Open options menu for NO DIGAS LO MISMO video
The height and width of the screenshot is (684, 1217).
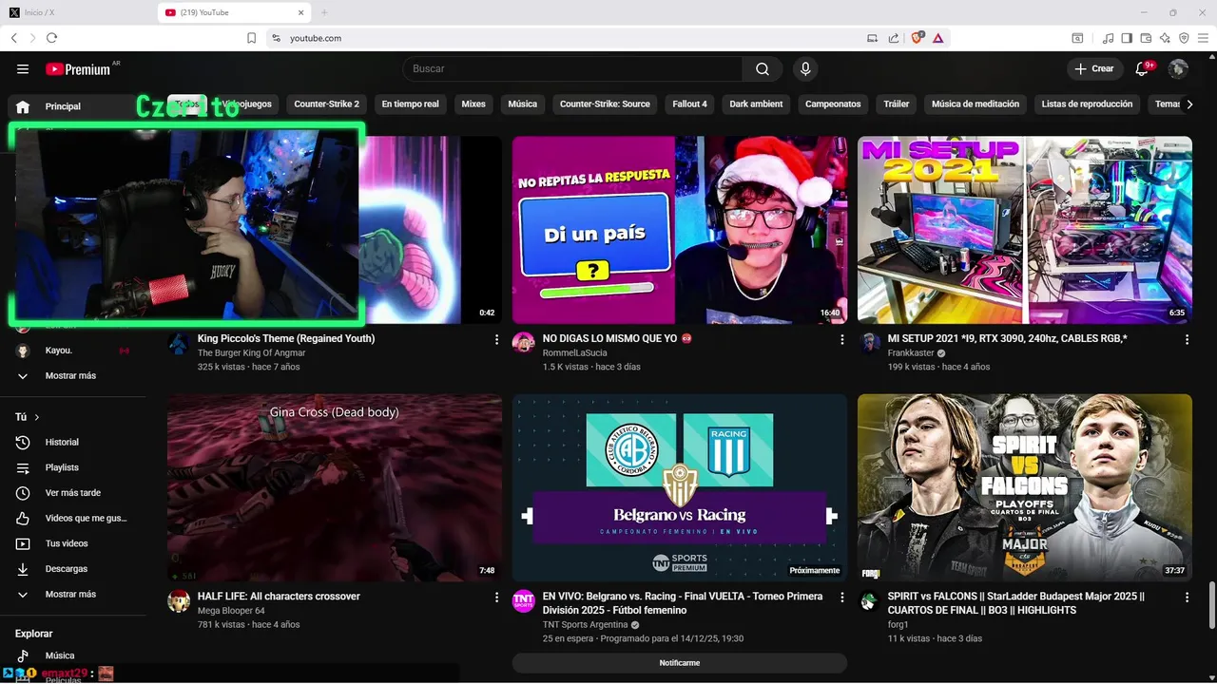coord(841,339)
